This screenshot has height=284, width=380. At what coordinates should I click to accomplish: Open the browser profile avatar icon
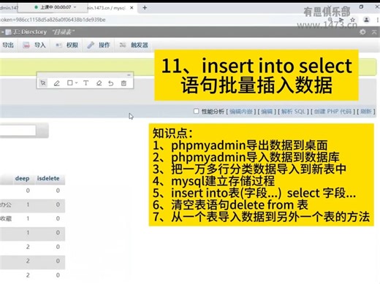point(366,20)
